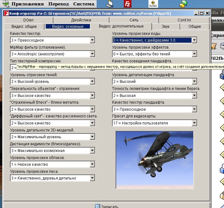
Task: Open the Приложения menu
Action: 28,4
